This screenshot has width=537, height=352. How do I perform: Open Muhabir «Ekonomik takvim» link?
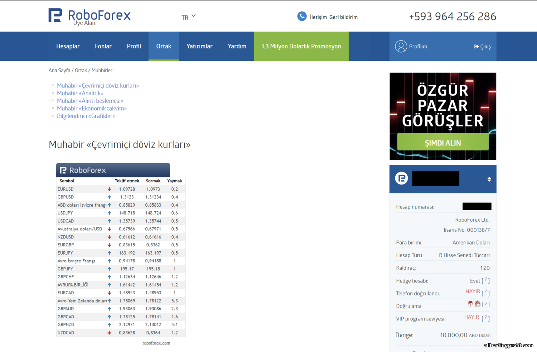point(92,109)
